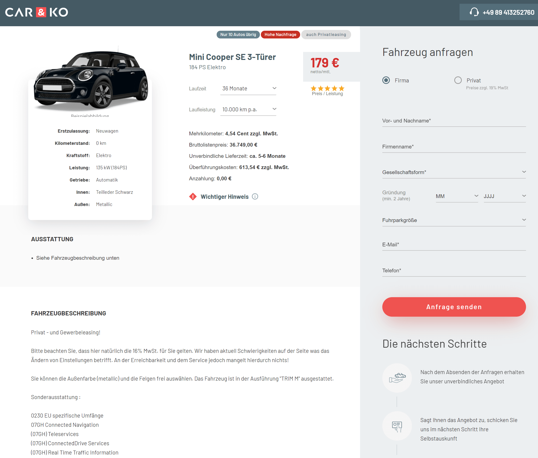
Task: Click Siehe Fahrzeugbeschreibung unten bullet
Action: coord(78,258)
